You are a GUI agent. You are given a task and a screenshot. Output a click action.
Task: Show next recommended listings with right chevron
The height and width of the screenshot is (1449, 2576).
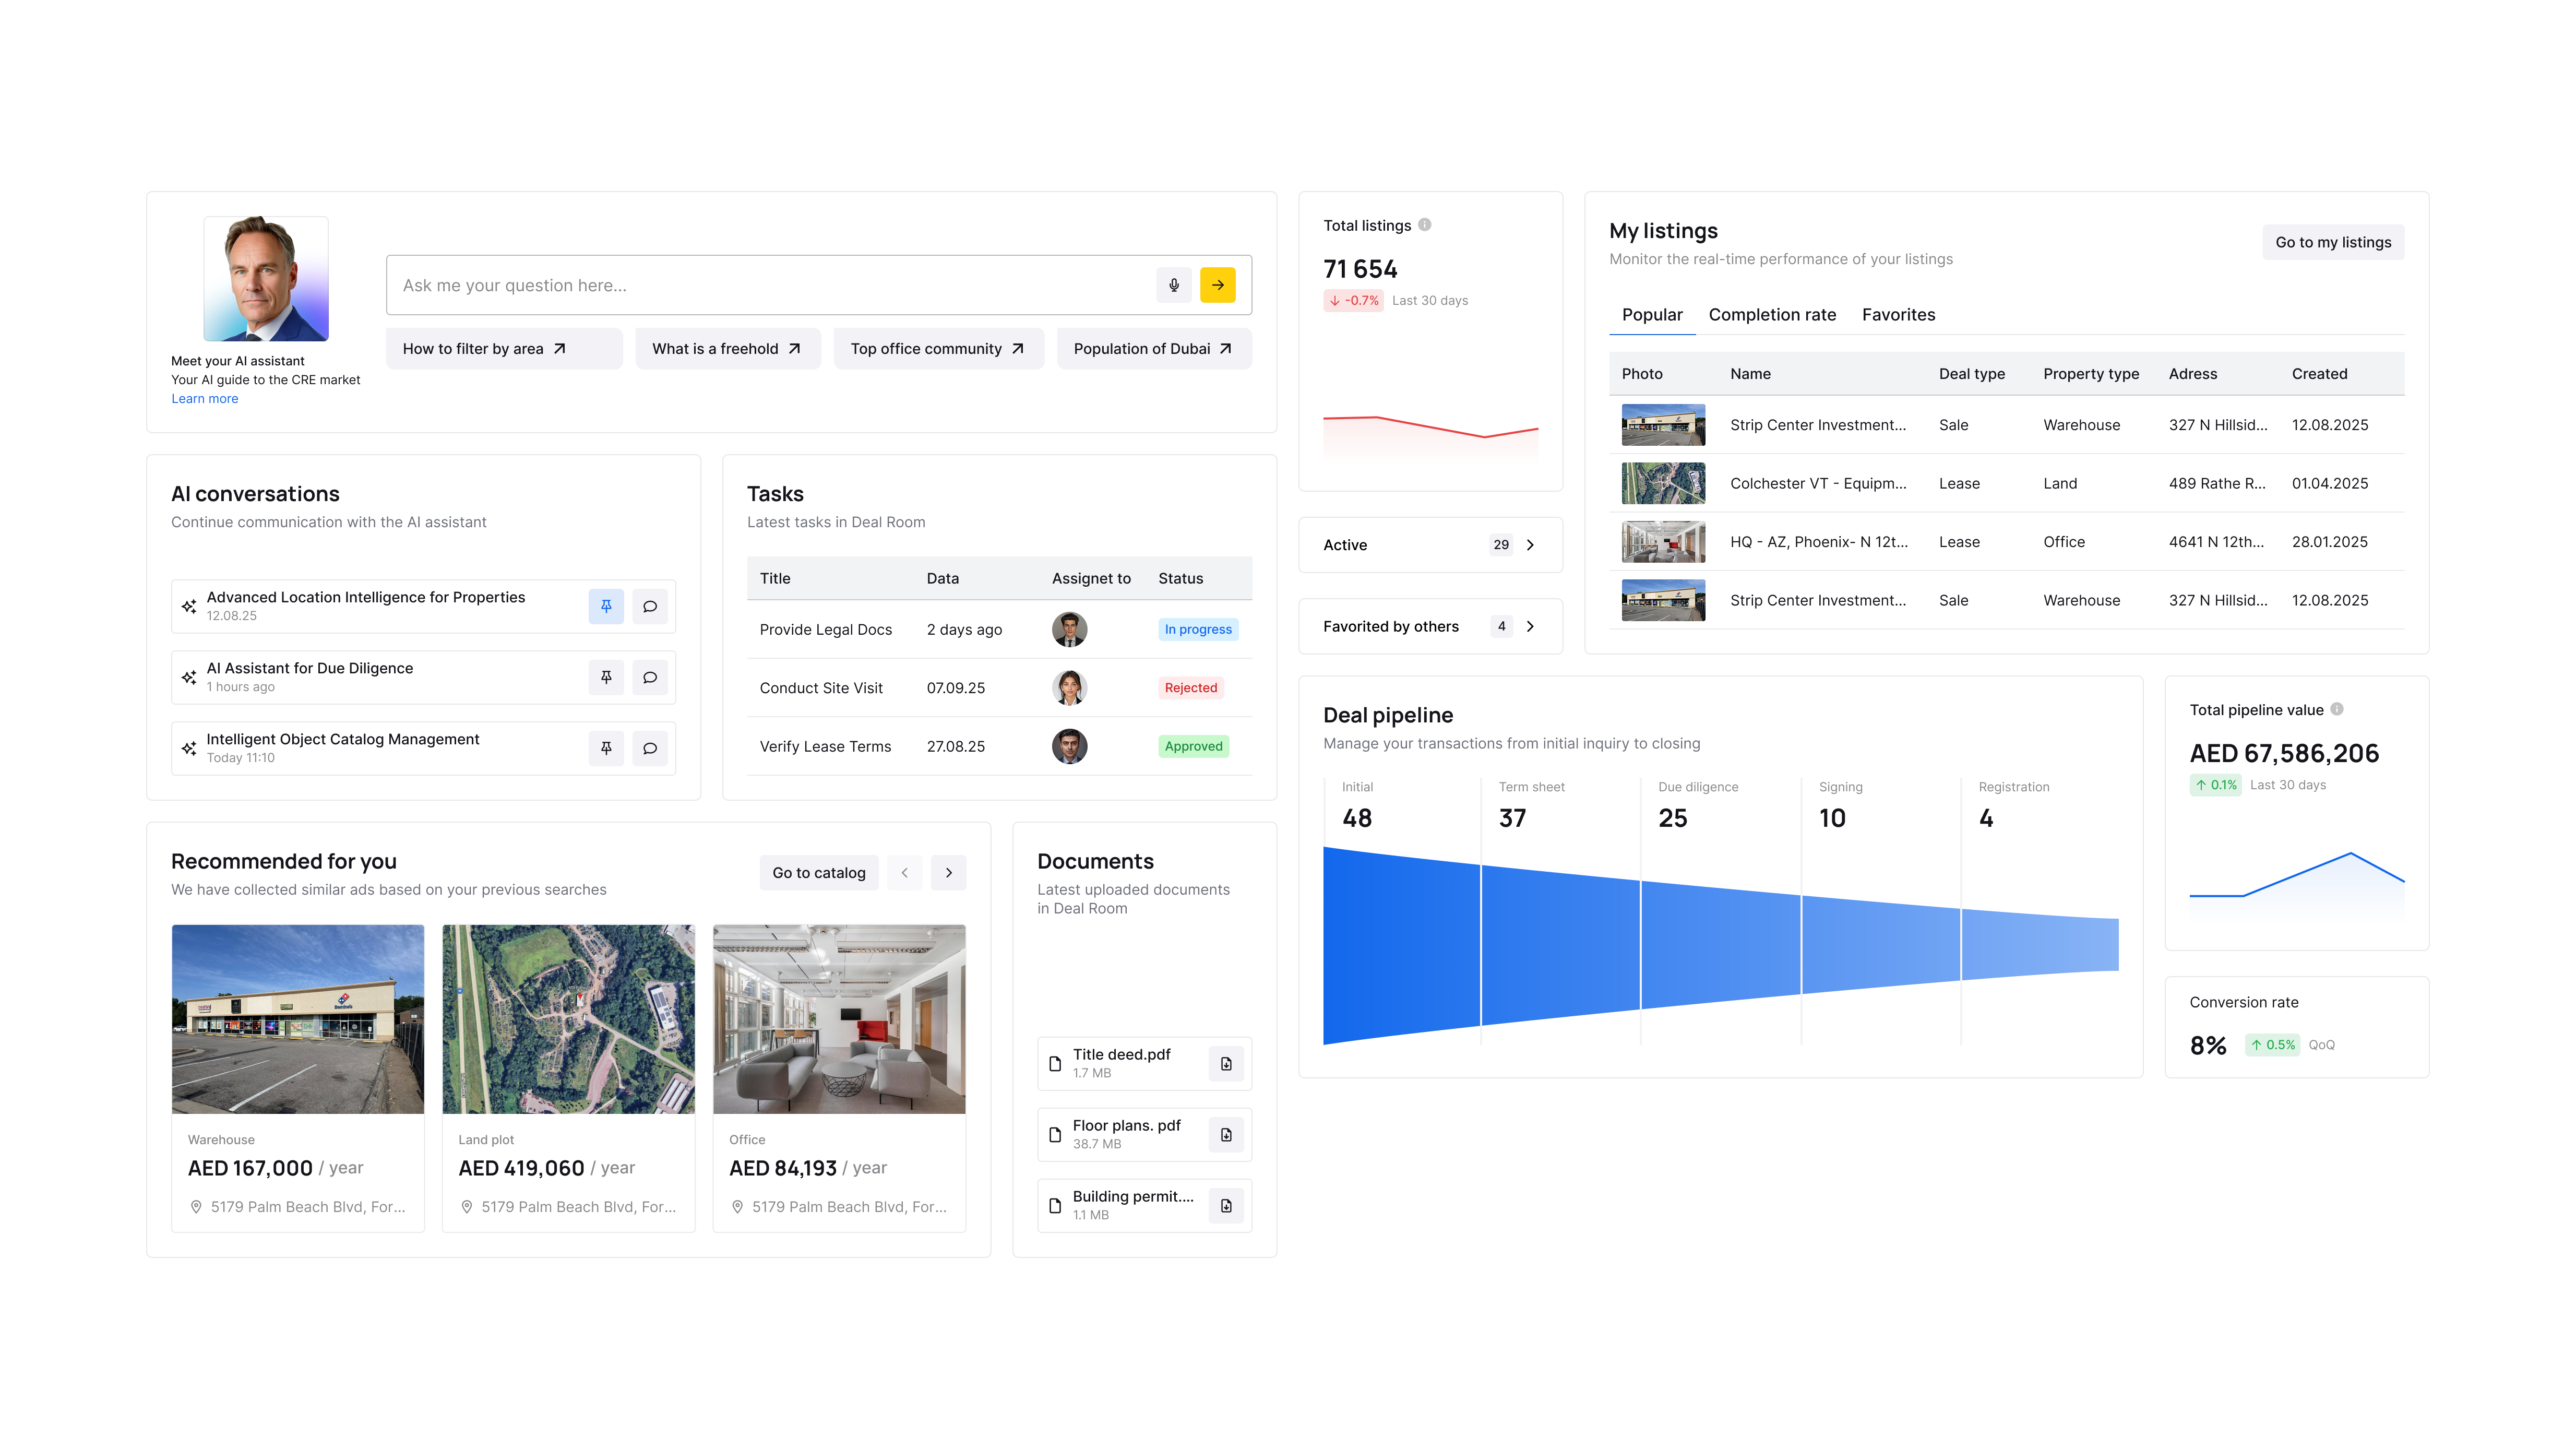948,872
